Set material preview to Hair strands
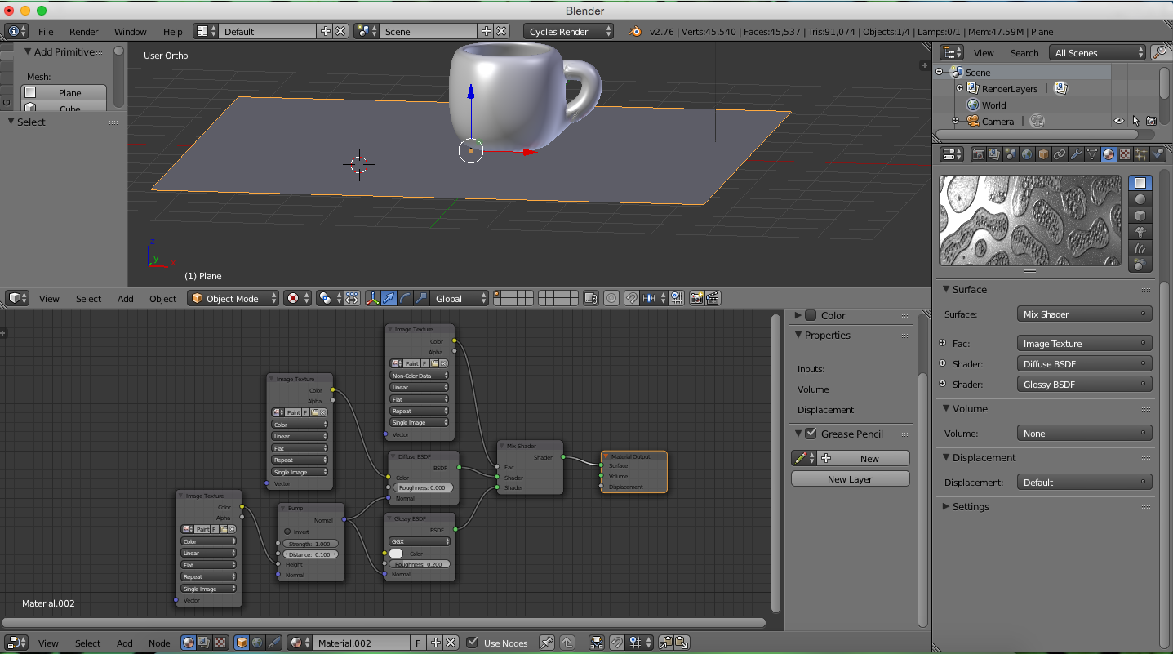Image resolution: width=1173 pixels, height=654 pixels. [x=1140, y=248]
